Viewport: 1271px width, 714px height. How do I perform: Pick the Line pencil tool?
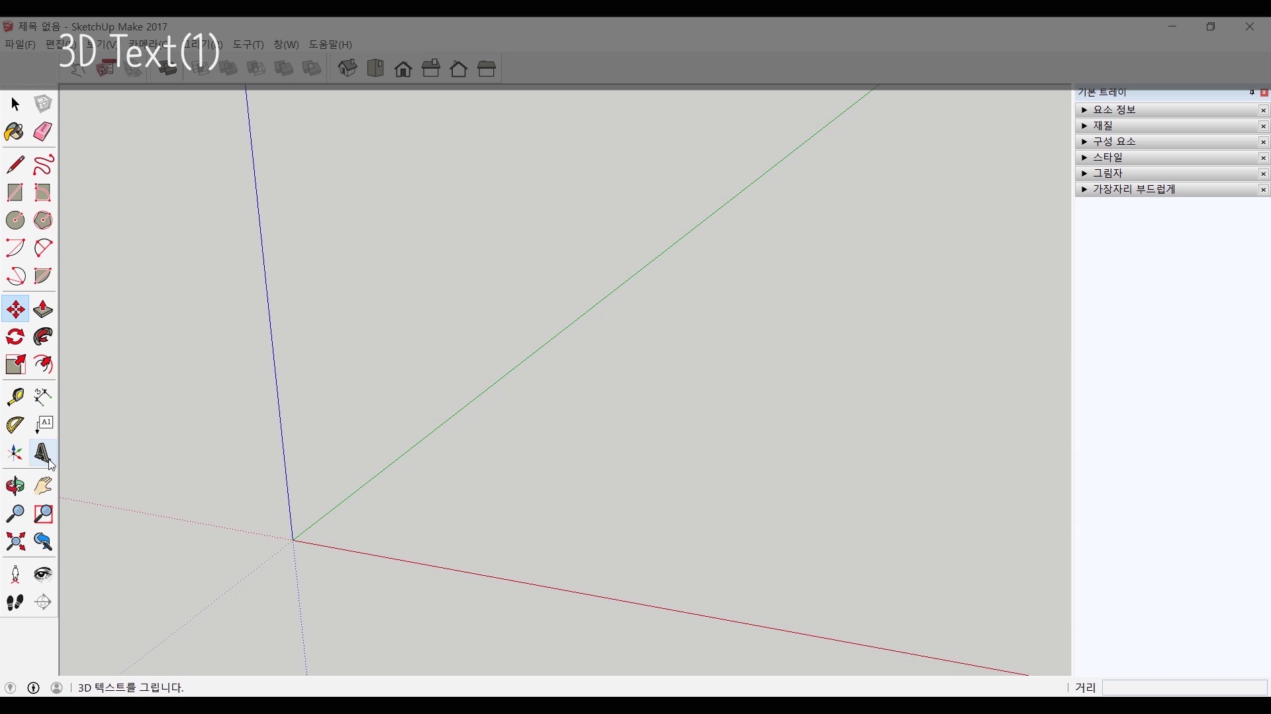tap(15, 164)
